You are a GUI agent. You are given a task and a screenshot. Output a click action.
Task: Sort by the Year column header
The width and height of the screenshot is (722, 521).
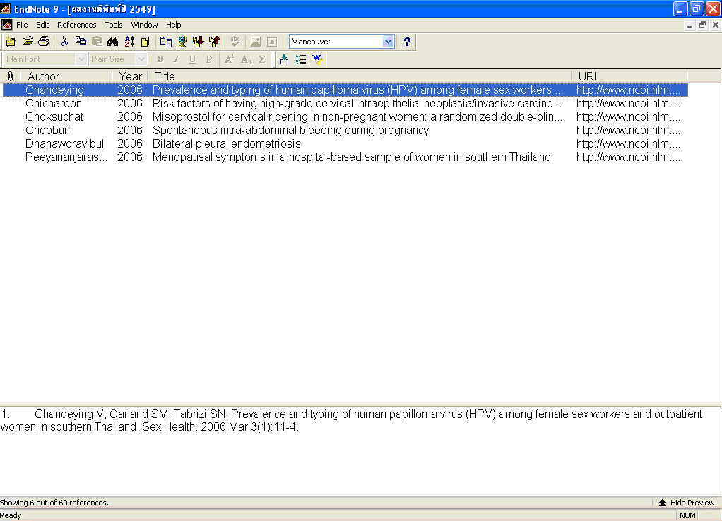coord(130,76)
